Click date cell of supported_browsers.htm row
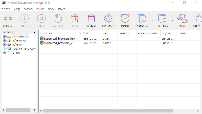This screenshot has height=114, width=202. tap(169, 39)
